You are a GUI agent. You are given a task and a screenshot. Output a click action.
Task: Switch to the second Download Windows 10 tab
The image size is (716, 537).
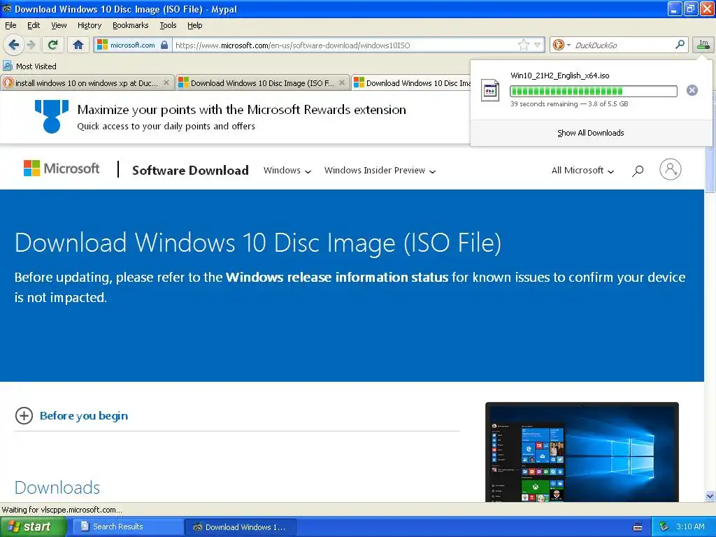point(263,83)
